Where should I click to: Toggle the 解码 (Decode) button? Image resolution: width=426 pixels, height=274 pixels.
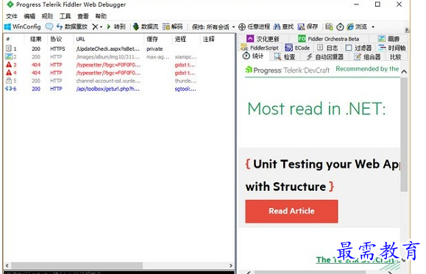173,26
